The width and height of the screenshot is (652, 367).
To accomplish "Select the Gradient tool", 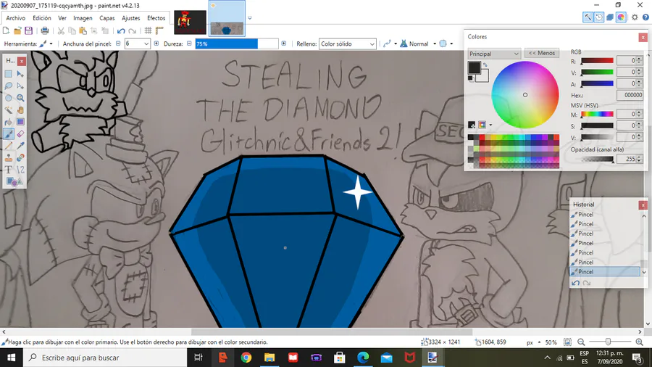I will tap(20, 122).
